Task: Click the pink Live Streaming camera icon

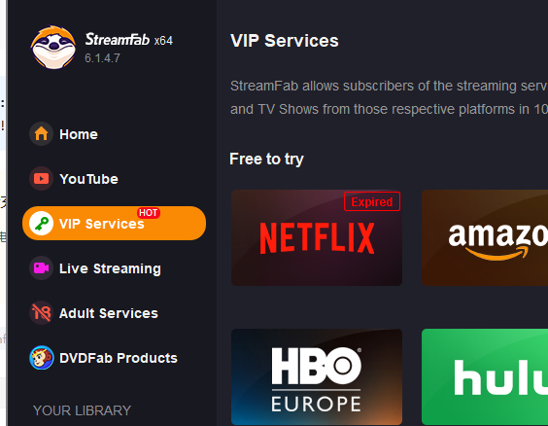Action: coord(41,268)
